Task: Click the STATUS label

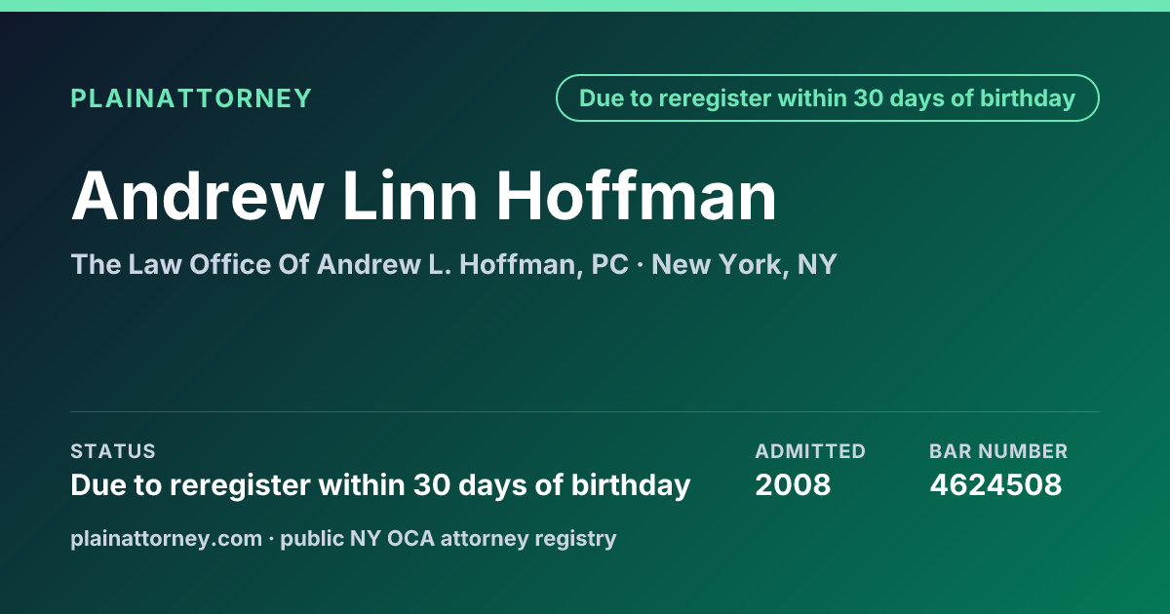Action: tap(113, 451)
